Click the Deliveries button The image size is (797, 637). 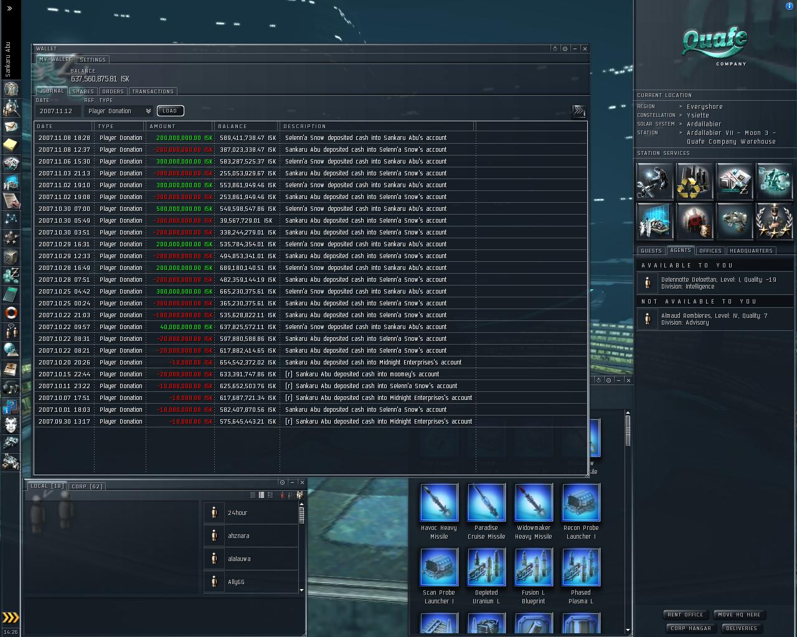point(742,628)
